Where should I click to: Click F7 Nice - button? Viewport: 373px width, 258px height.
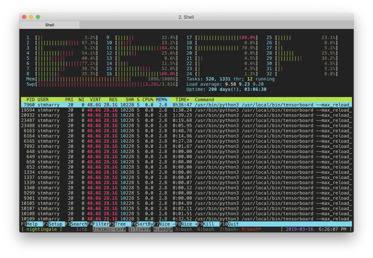click(164, 224)
